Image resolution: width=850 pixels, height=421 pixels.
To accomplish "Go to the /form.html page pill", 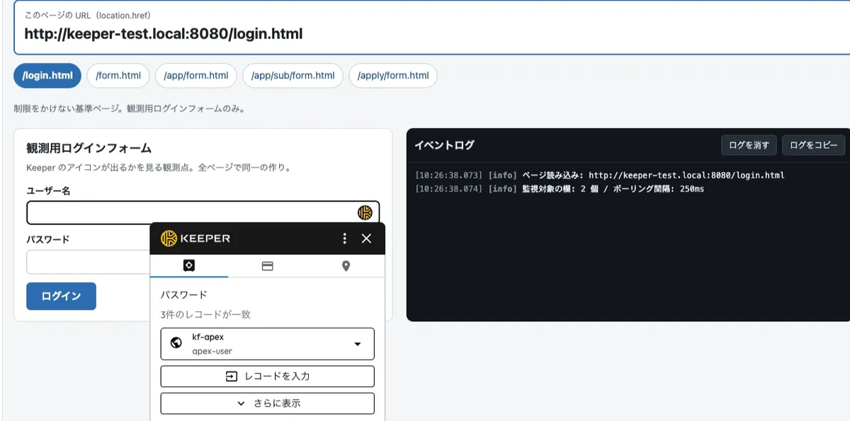I will 118,76.
